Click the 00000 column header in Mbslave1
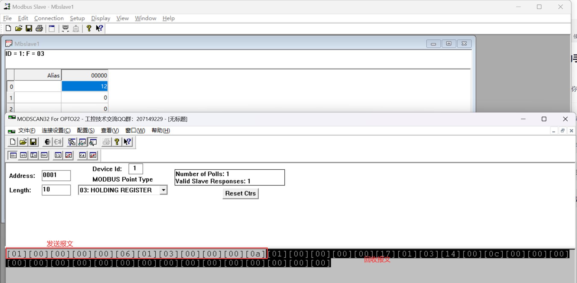Viewport: 577px width, 283px height. [85, 75]
